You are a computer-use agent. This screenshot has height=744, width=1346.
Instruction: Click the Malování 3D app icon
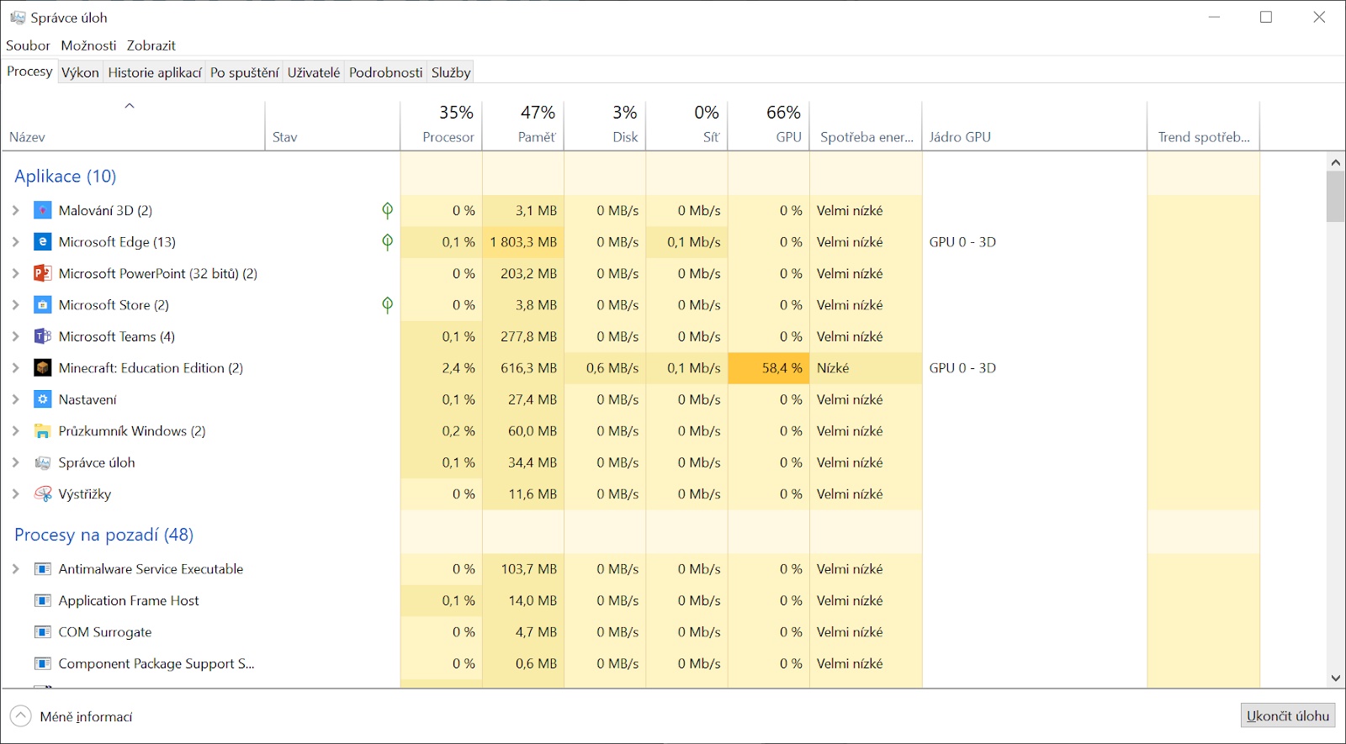click(x=42, y=210)
